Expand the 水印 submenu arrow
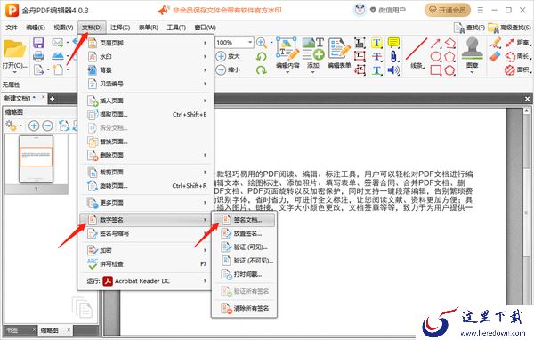The width and height of the screenshot is (534, 340). (205, 57)
